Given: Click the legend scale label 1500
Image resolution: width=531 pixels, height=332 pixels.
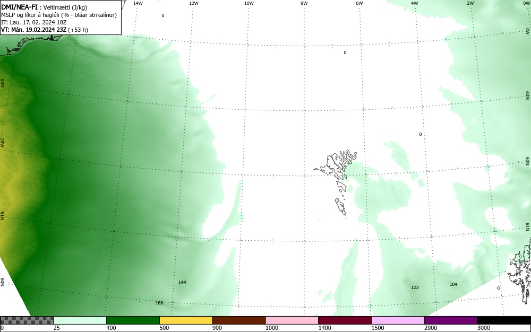Looking at the screenshot, I should (378, 328).
